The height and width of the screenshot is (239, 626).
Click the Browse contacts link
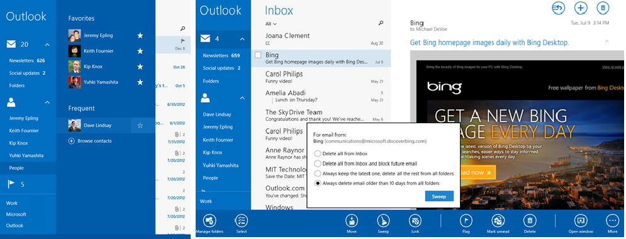[x=94, y=141]
